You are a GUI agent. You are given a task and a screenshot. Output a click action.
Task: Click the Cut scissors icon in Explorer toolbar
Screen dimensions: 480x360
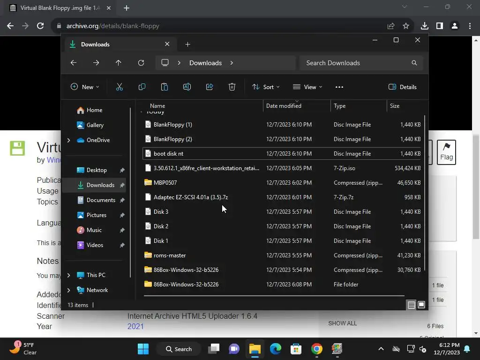tap(120, 87)
